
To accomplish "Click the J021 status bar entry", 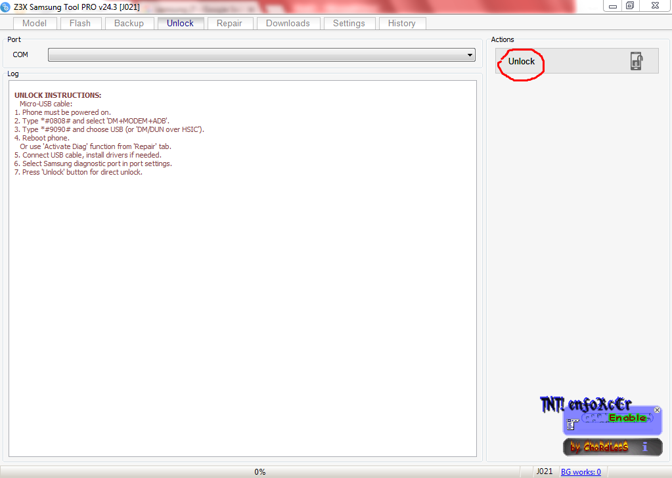I will pos(545,471).
